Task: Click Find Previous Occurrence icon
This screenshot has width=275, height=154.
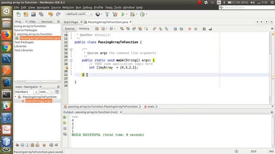Action: pyautogui.click(x=128, y=29)
